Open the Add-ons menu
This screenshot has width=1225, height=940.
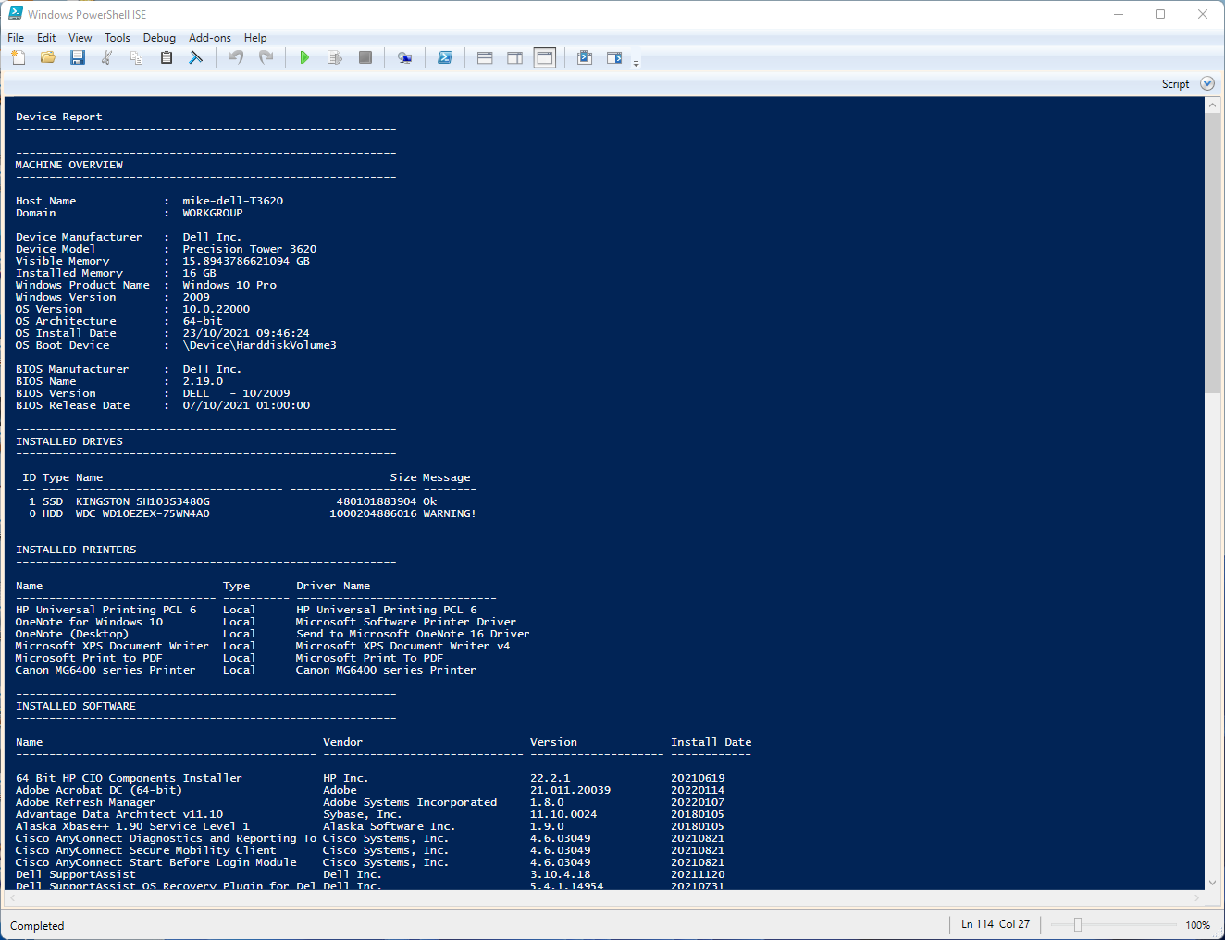point(209,38)
